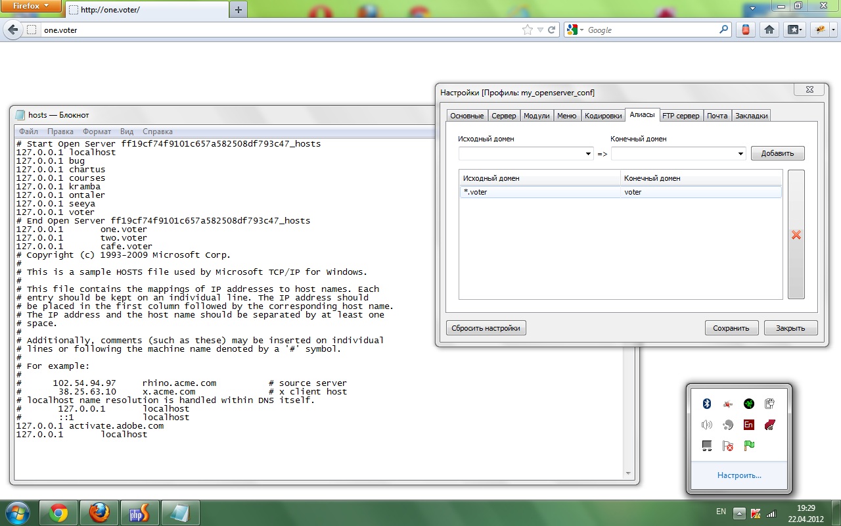The image size is (841, 526).
Task: Go to the Firefox home page icon
Action: [x=769, y=30]
